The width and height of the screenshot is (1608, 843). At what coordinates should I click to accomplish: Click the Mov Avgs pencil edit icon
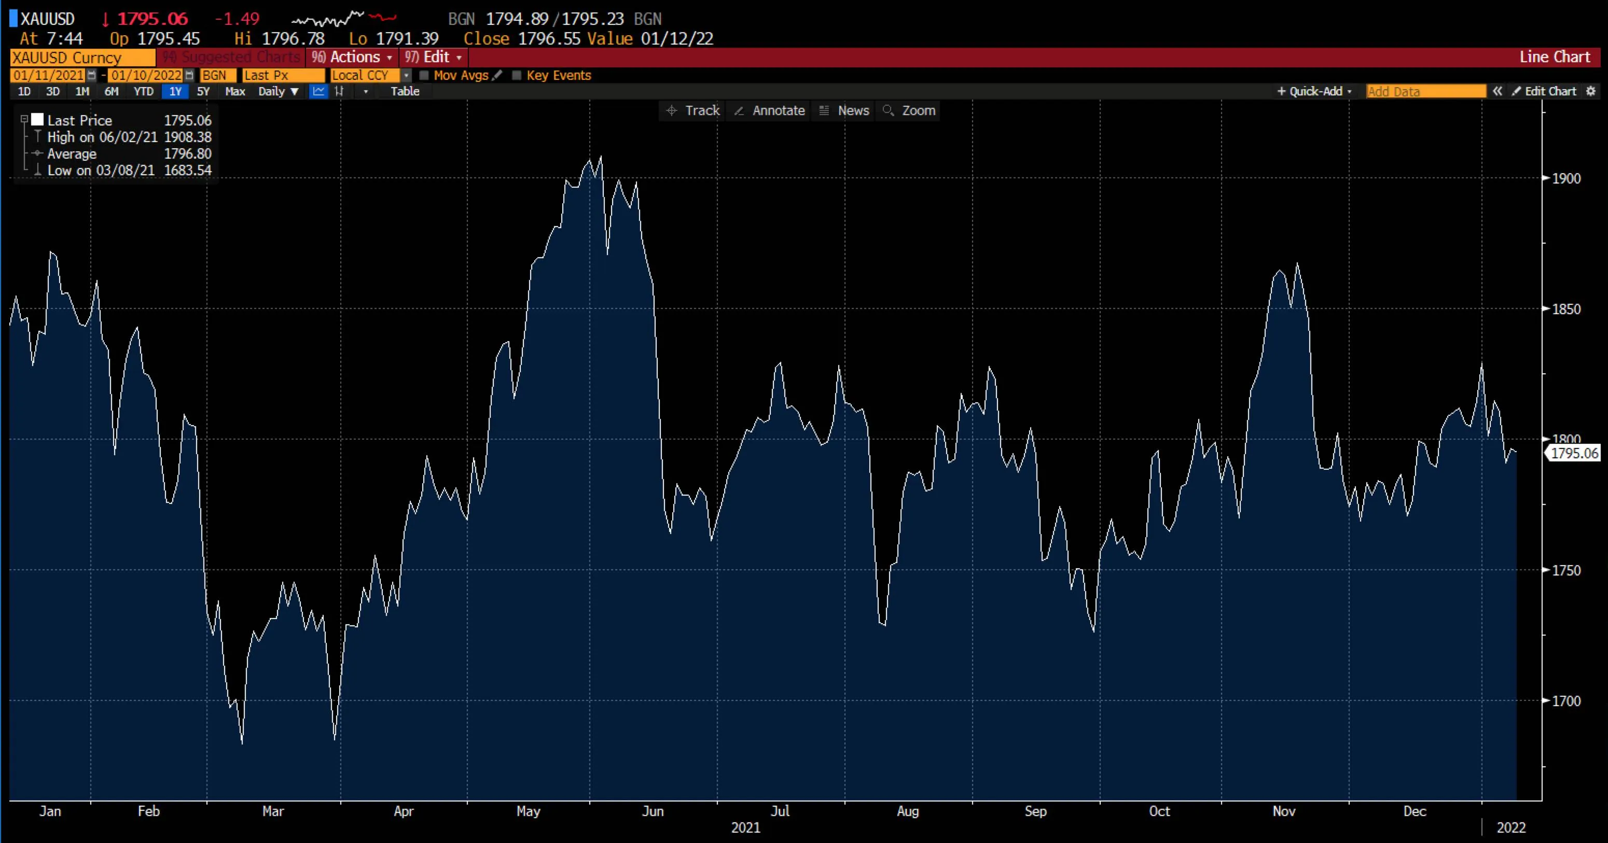497,76
